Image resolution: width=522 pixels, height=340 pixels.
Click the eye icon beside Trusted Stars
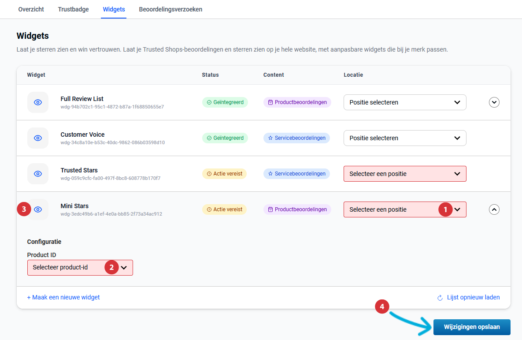click(x=38, y=174)
